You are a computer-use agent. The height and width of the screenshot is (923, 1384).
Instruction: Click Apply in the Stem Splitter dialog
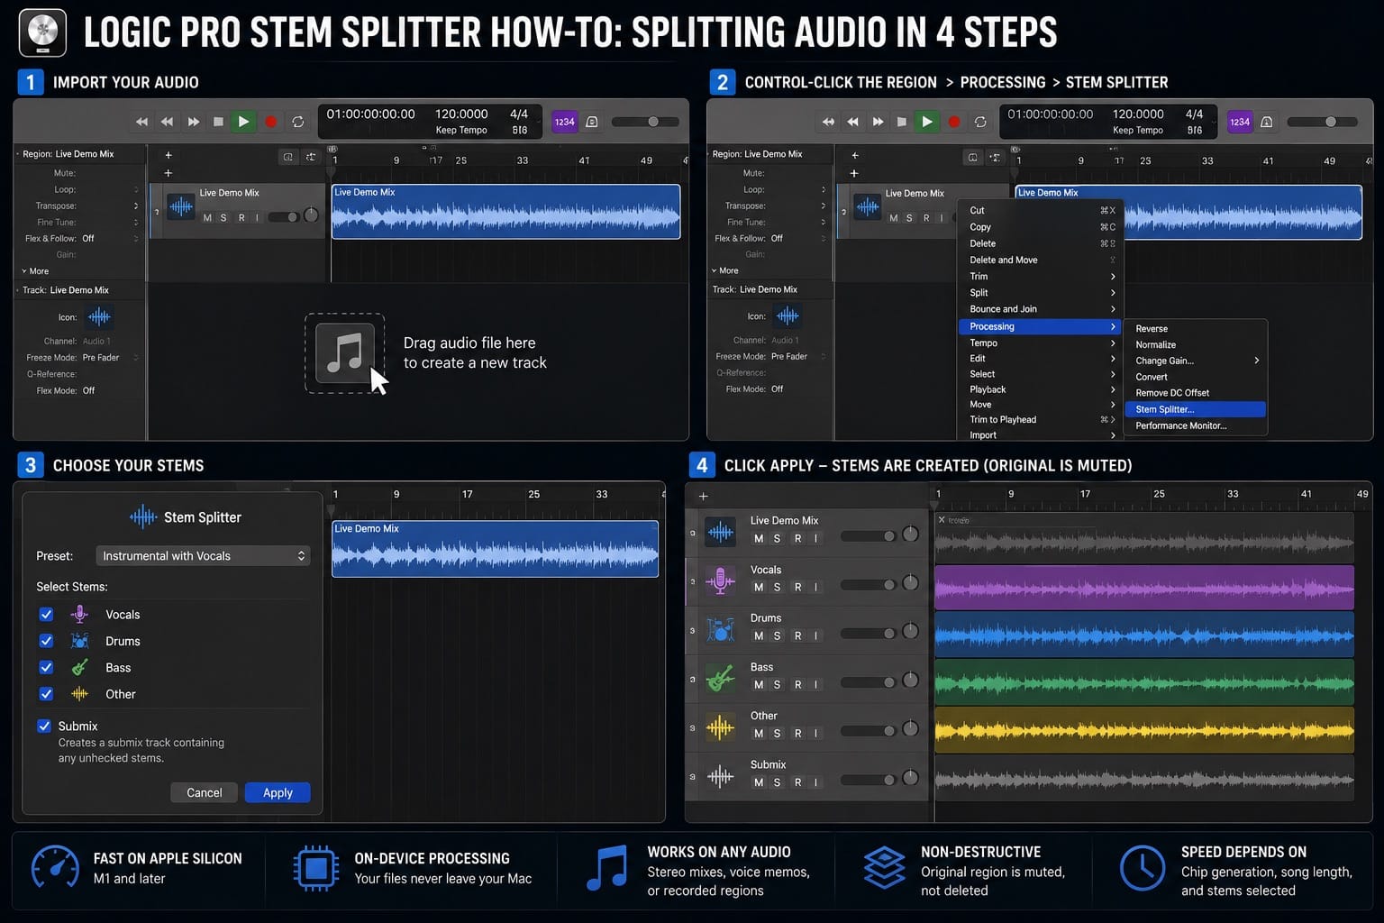[278, 792]
